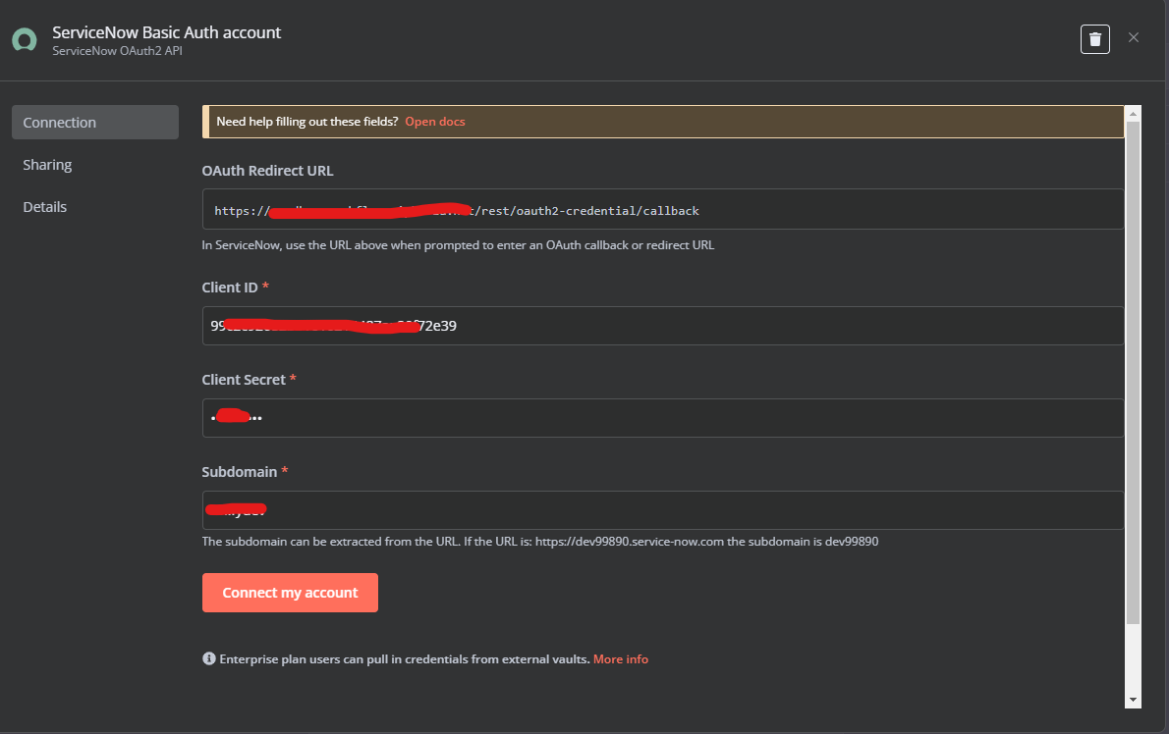Click the Subdomain label
The image size is (1169, 734).
click(240, 472)
